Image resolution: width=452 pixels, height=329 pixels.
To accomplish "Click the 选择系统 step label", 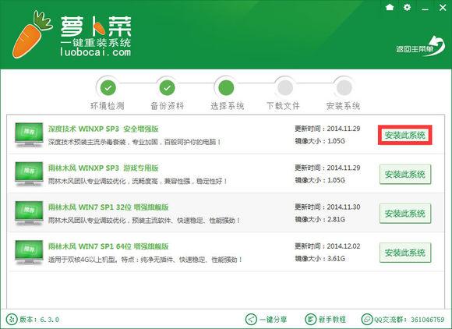I will (x=227, y=106).
